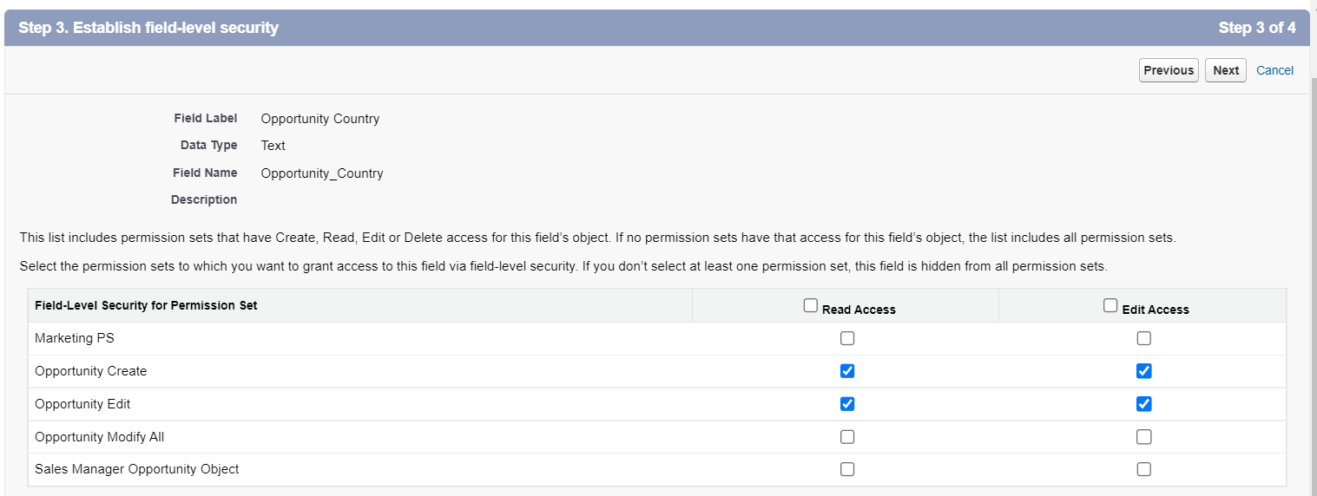
Task: Uncheck Edit Access for Opportunity Edit
Action: (1144, 404)
